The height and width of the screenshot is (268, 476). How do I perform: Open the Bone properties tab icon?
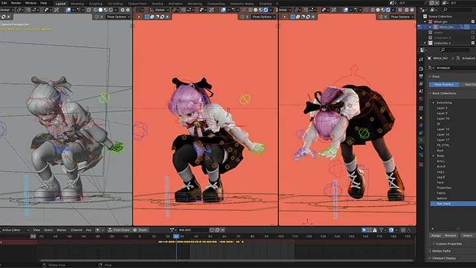(421, 148)
